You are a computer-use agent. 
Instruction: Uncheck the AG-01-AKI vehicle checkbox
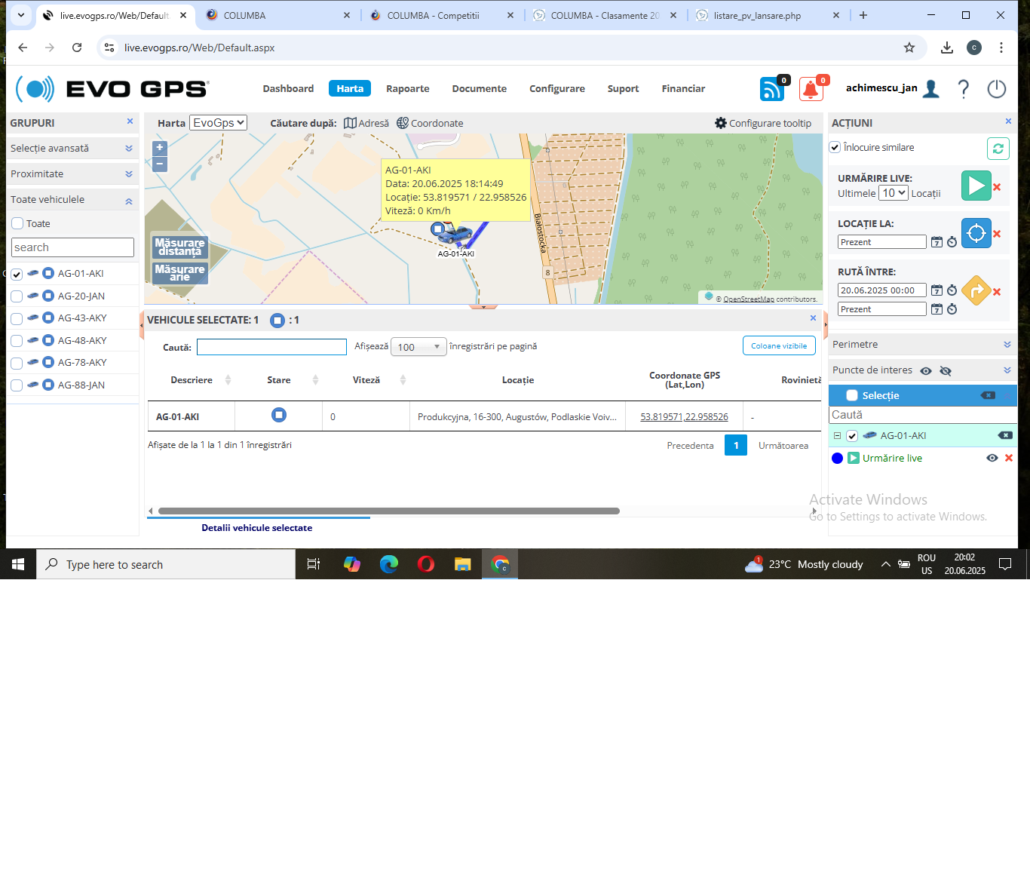click(17, 274)
